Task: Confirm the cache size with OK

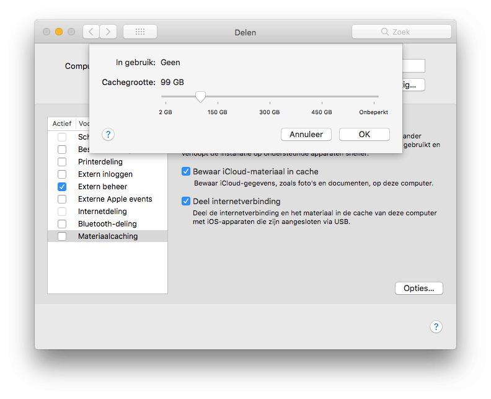Action: 365,135
